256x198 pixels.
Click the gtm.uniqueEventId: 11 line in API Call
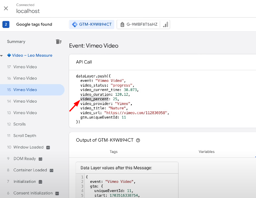click(103, 117)
